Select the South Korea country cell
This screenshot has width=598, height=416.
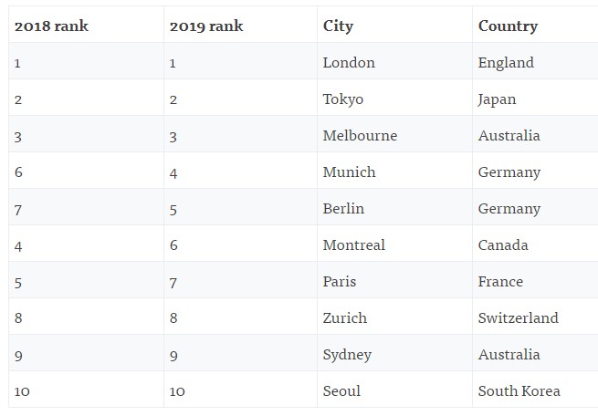pyautogui.click(x=519, y=391)
